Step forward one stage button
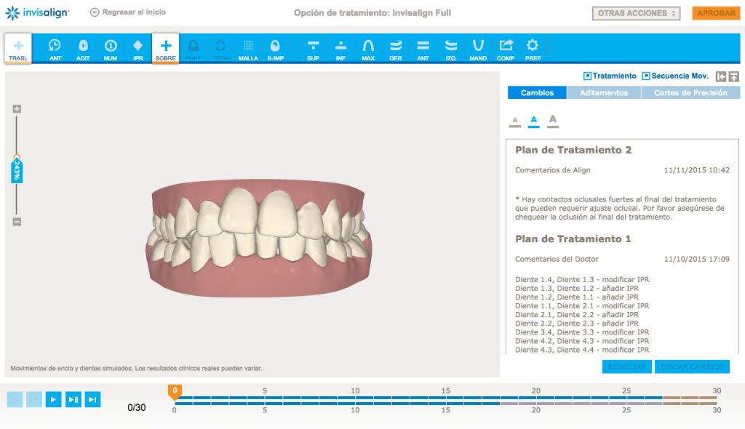 coord(73,399)
